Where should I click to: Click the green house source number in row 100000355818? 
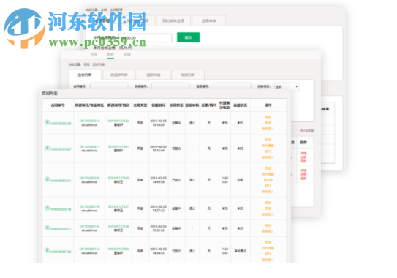(89, 206)
